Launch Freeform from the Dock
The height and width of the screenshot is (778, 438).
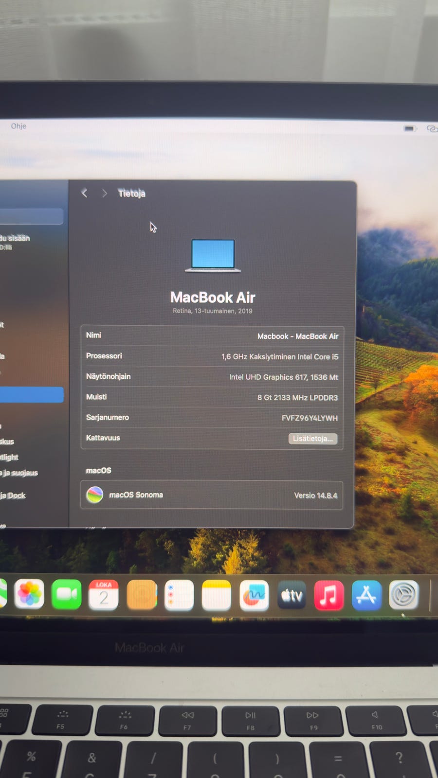pos(254,595)
